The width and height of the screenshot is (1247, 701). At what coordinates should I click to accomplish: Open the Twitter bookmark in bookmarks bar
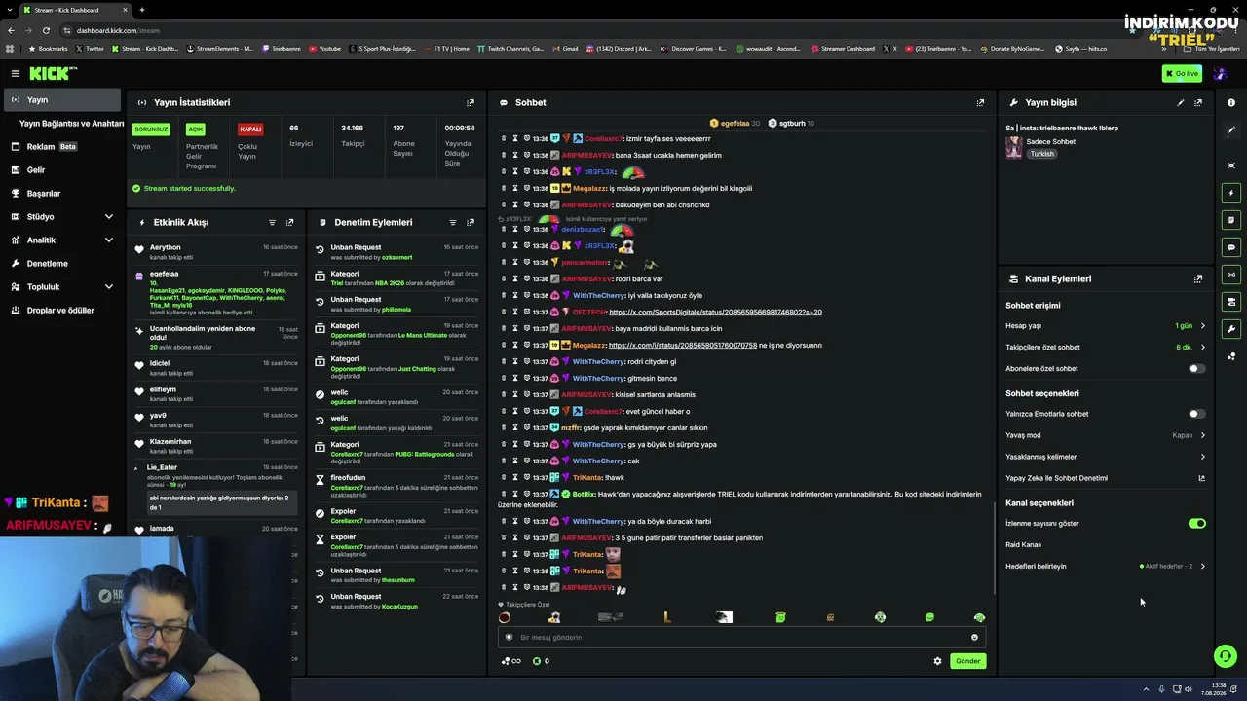click(89, 49)
